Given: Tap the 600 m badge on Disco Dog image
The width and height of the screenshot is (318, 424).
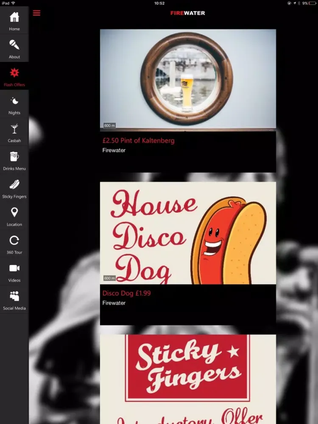Looking at the screenshot, I should coord(109,278).
